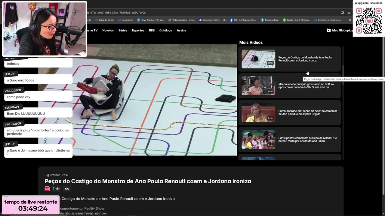The height and width of the screenshot is (216, 385).
Task: Open the Séries menu
Action: coord(123,30)
